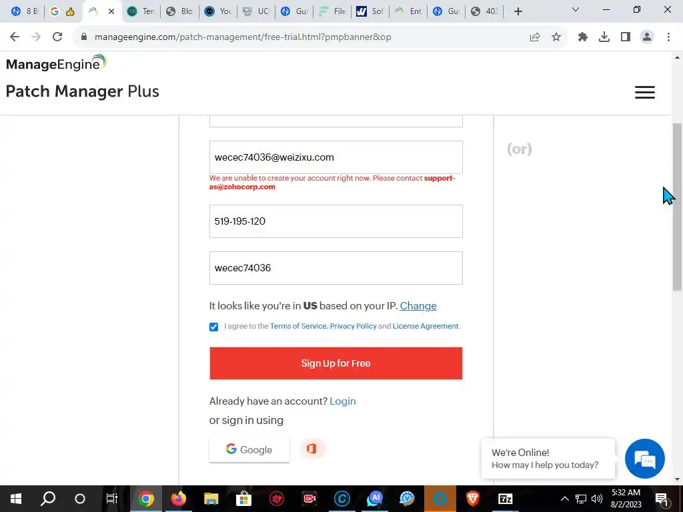Click the address bar URL
The image size is (683, 512).
pos(243,37)
